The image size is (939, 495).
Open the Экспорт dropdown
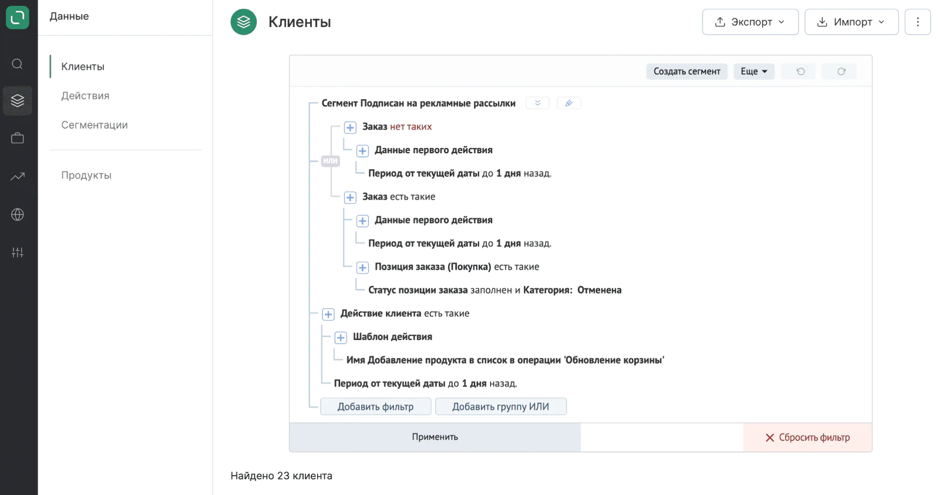750,22
